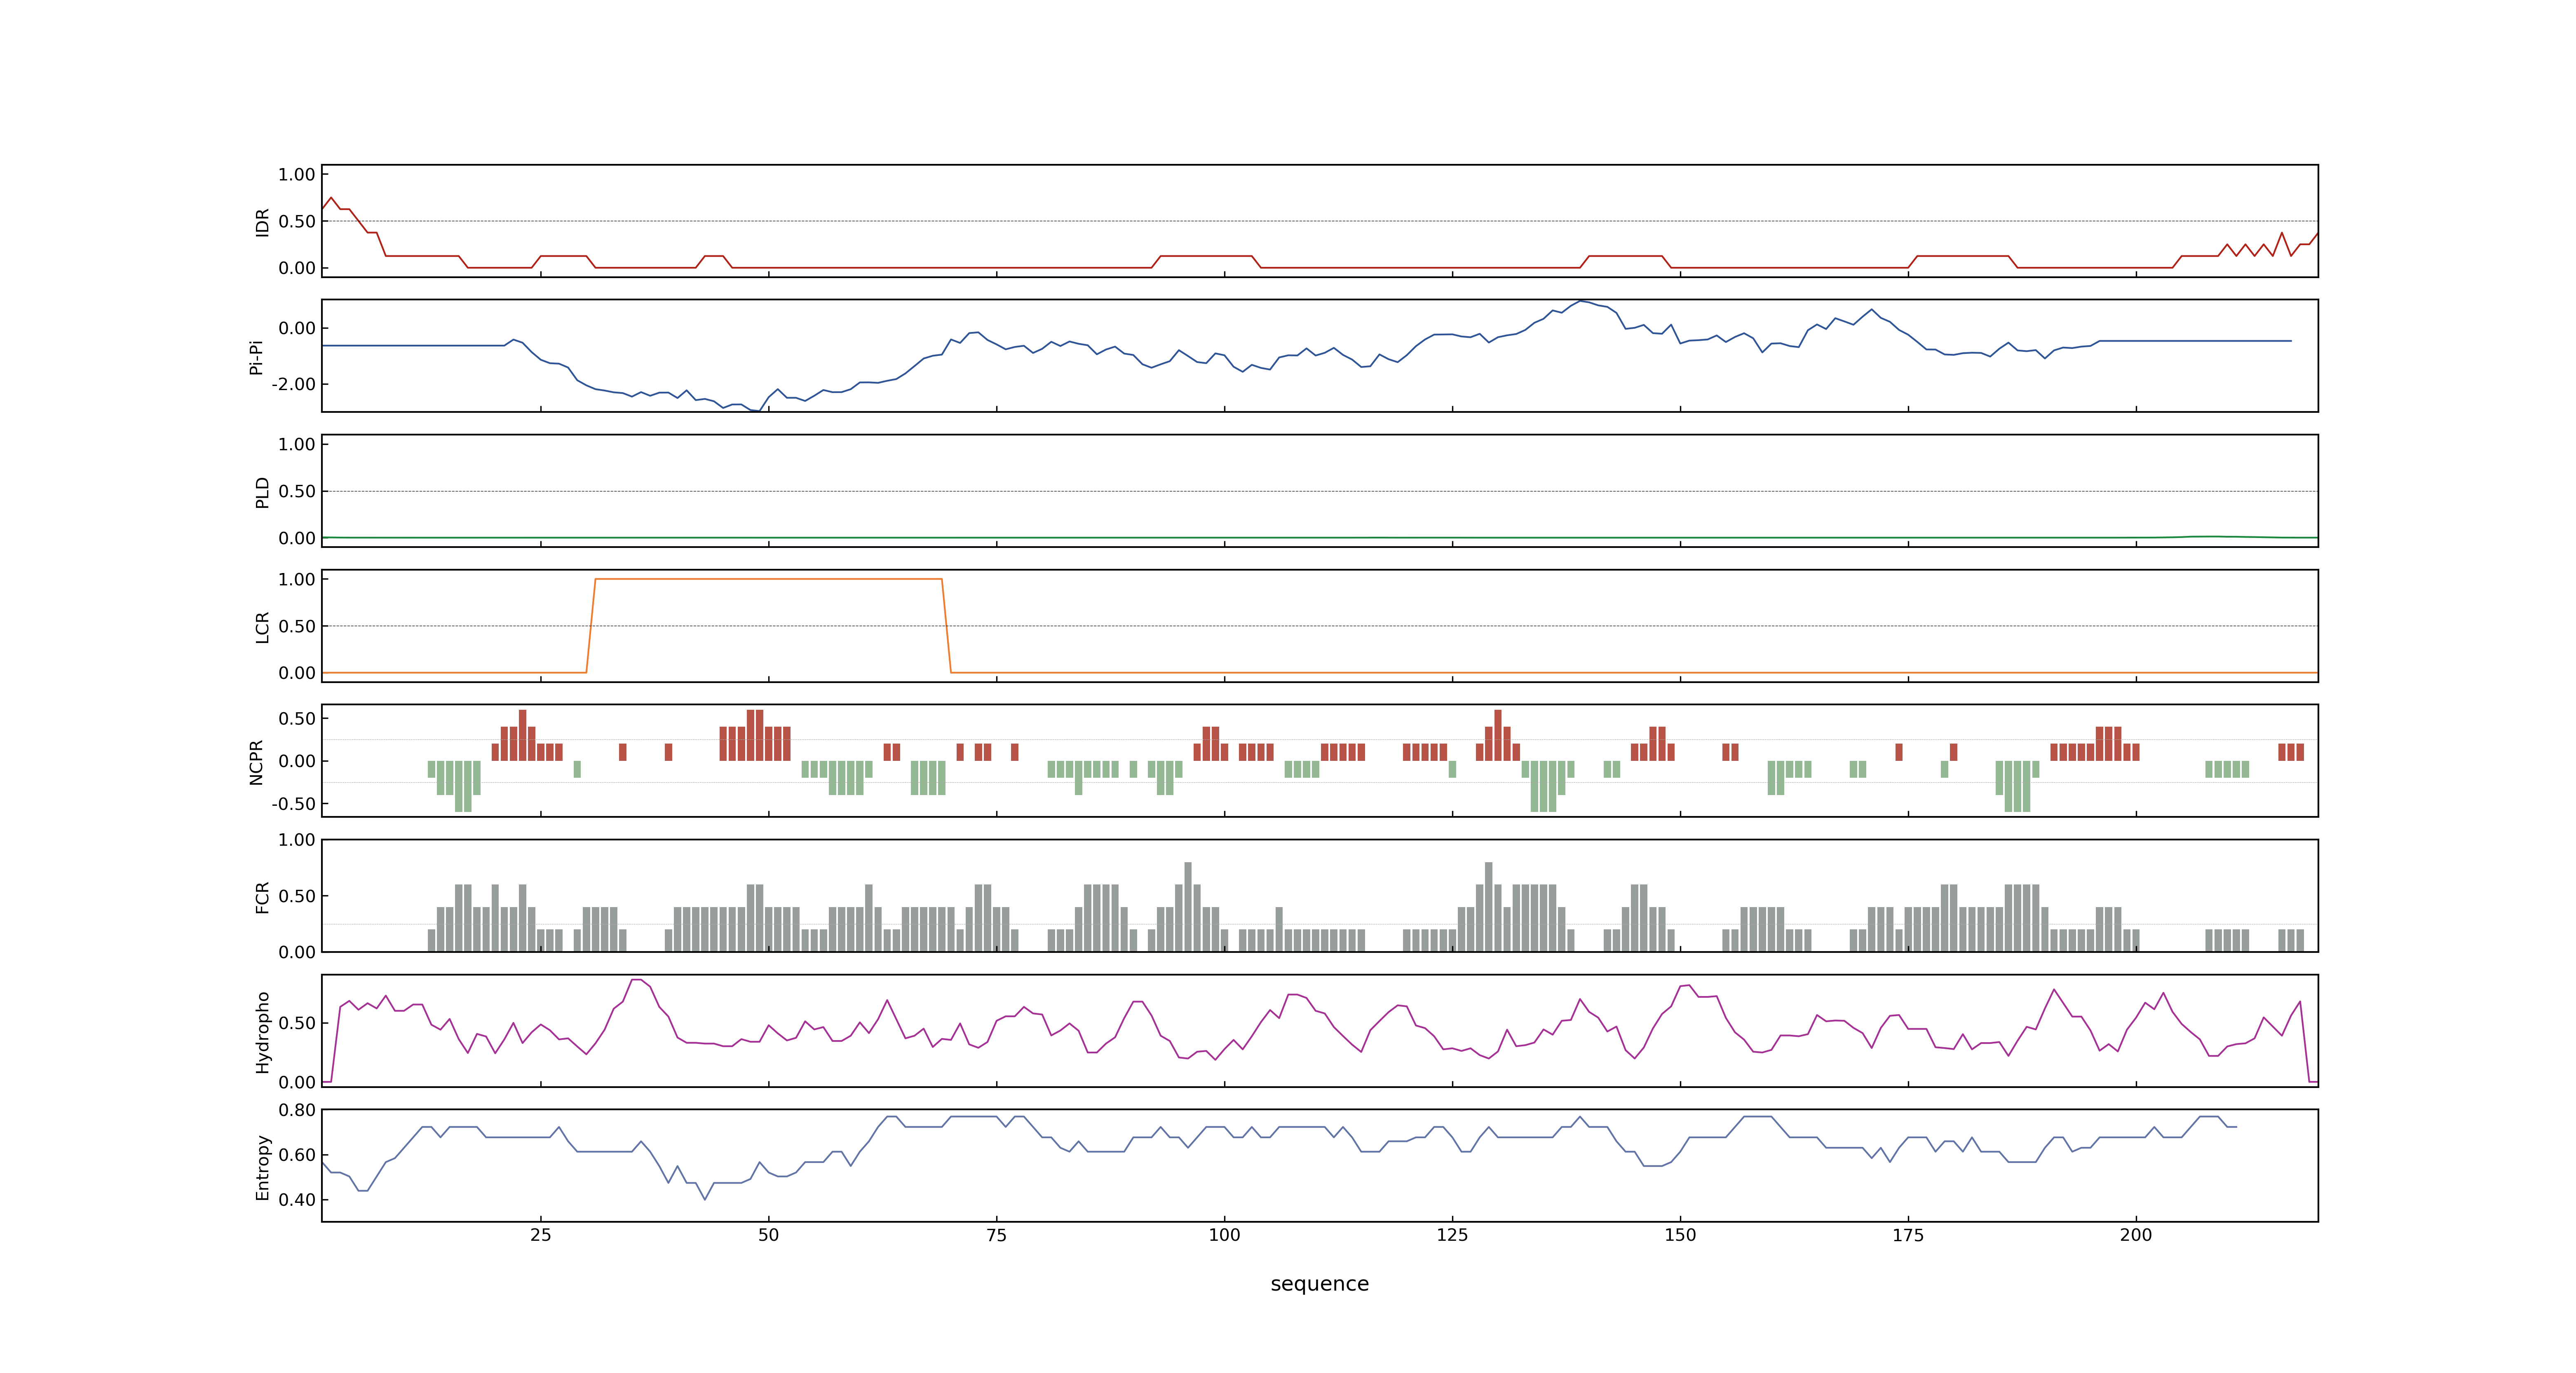Select the "200" x-axis tick label
The image size is (2576, 1373).
click(x=2136, y=1234)
